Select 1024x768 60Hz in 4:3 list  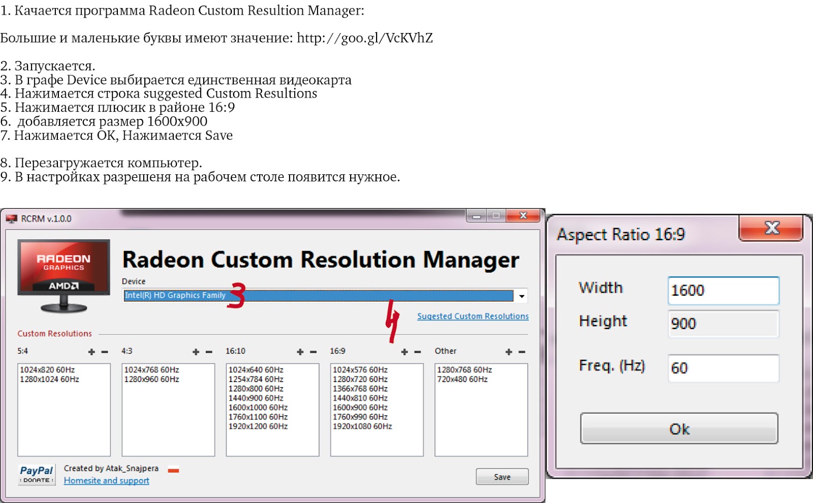pos(151,370)
